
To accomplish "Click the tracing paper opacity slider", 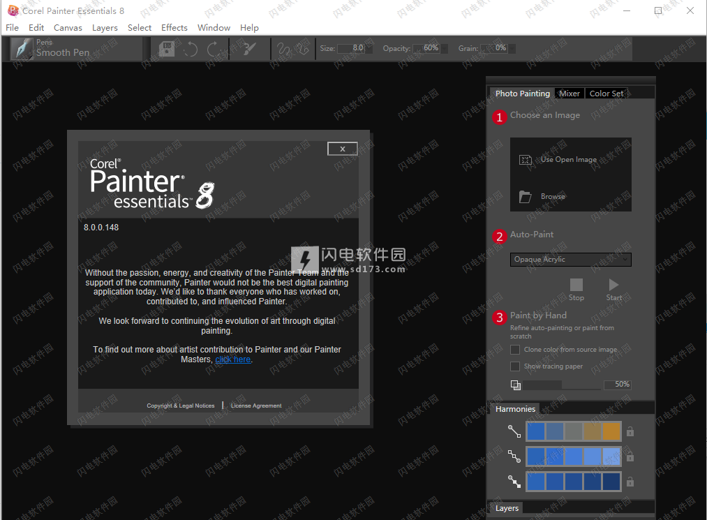I will 563,385.
